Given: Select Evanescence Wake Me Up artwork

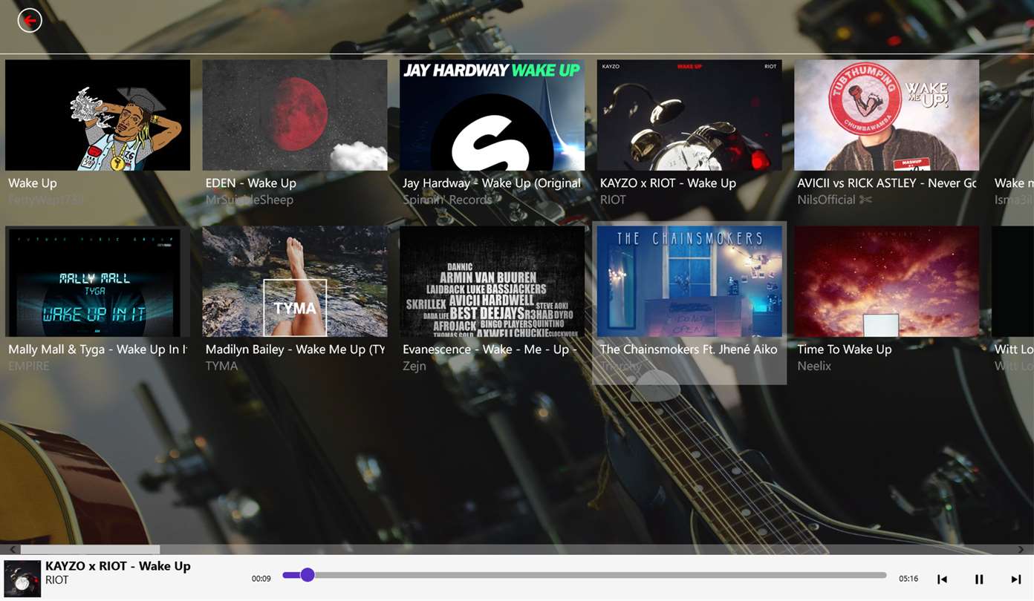Looking at the screenshot, I should point(492,281).
